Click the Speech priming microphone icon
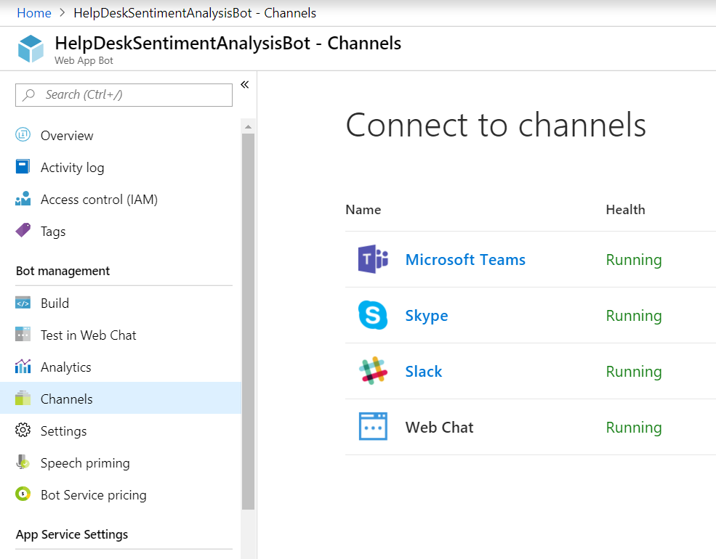Screen dimensions: 716x559 click(x=23, y=462)
